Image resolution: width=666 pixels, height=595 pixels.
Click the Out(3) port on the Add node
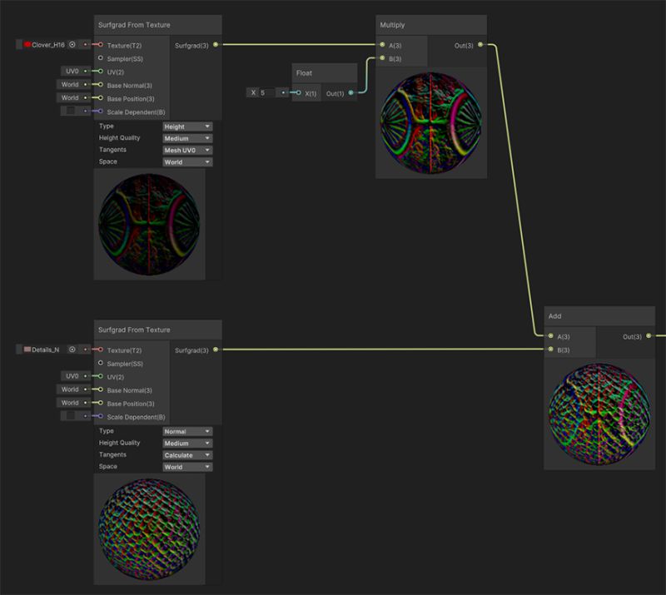pos(648,336)
